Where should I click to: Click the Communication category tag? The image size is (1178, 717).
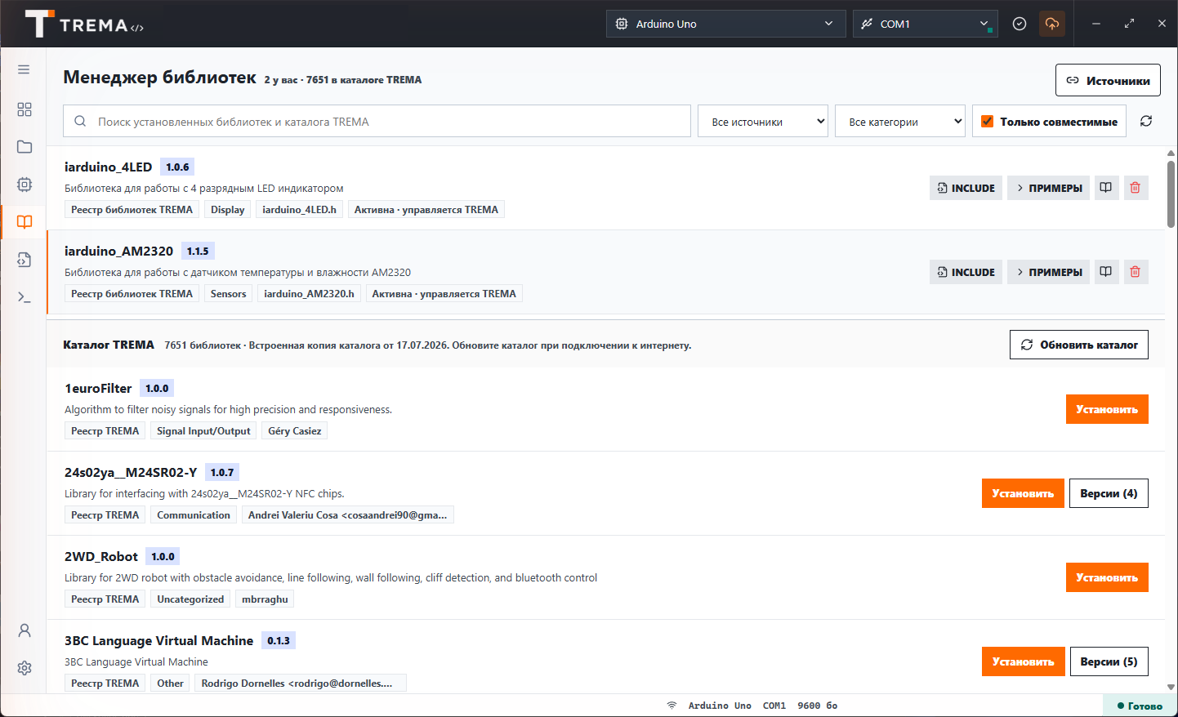194,515
